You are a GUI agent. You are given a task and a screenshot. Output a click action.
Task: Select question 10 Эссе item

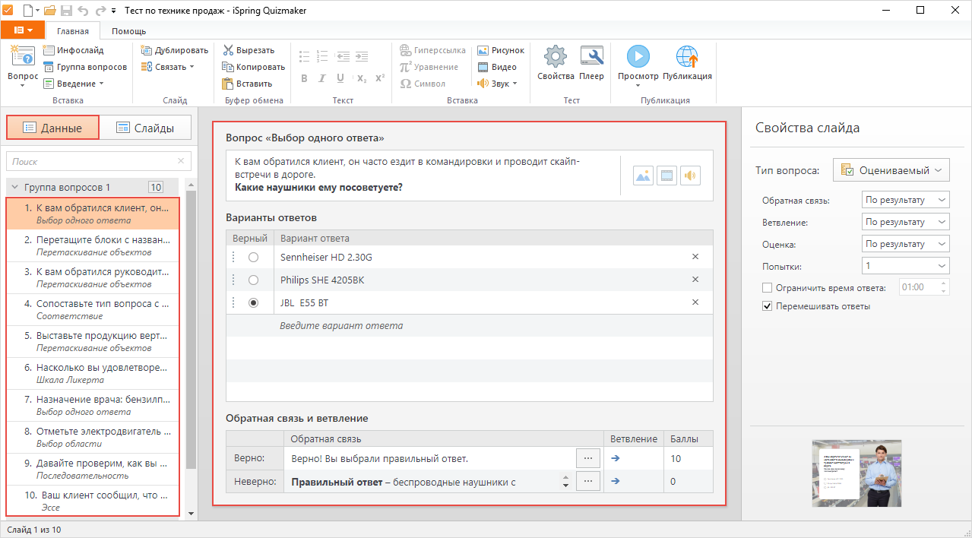[x=93, y=501]
